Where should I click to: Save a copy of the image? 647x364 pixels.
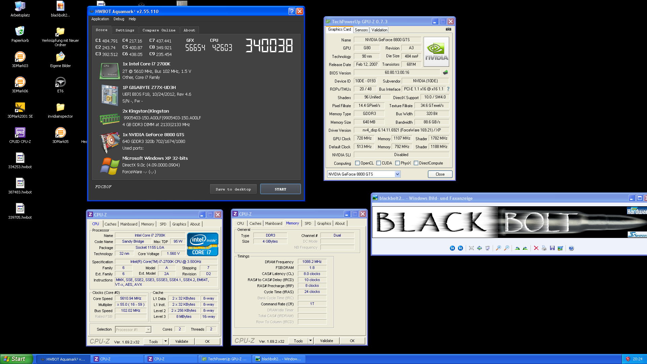tap(552, 248)
